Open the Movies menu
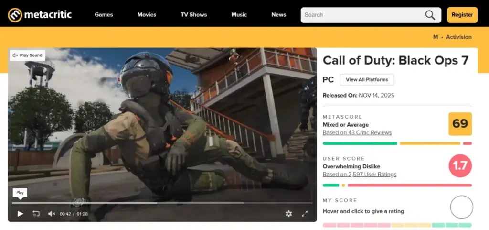Image resolution: width=489 pixels, height=230 pixels. coord(147,15)
